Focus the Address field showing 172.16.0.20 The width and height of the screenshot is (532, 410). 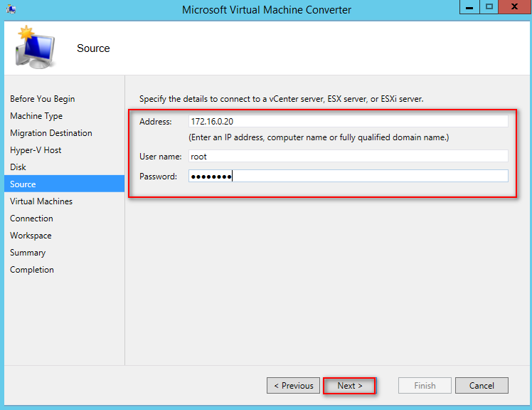click(x=348, y=121)
